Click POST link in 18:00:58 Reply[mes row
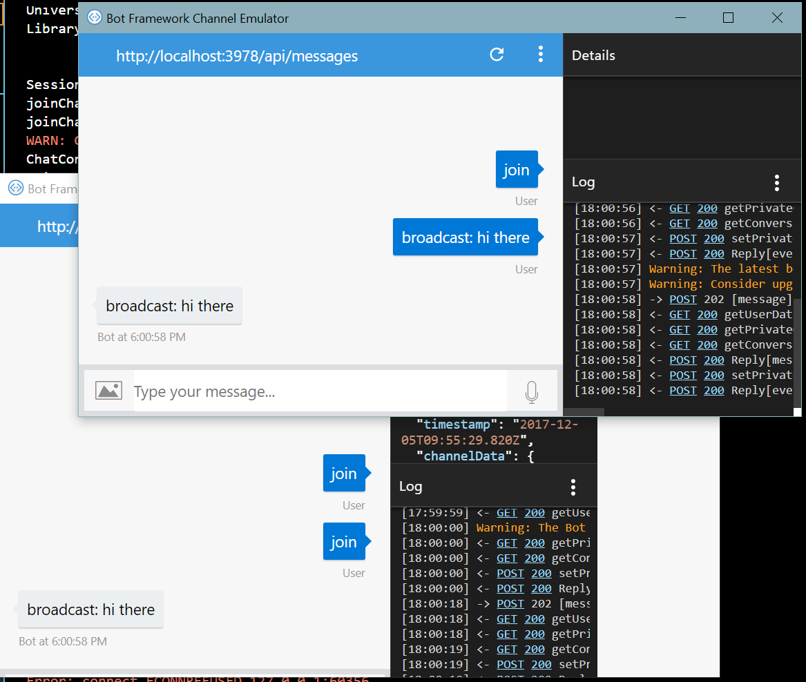 (x=682, y=360)
